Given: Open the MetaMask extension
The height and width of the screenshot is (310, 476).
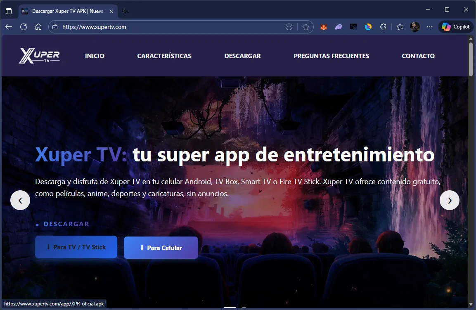Looking at the screenshot, I should [x=323, y=26].
